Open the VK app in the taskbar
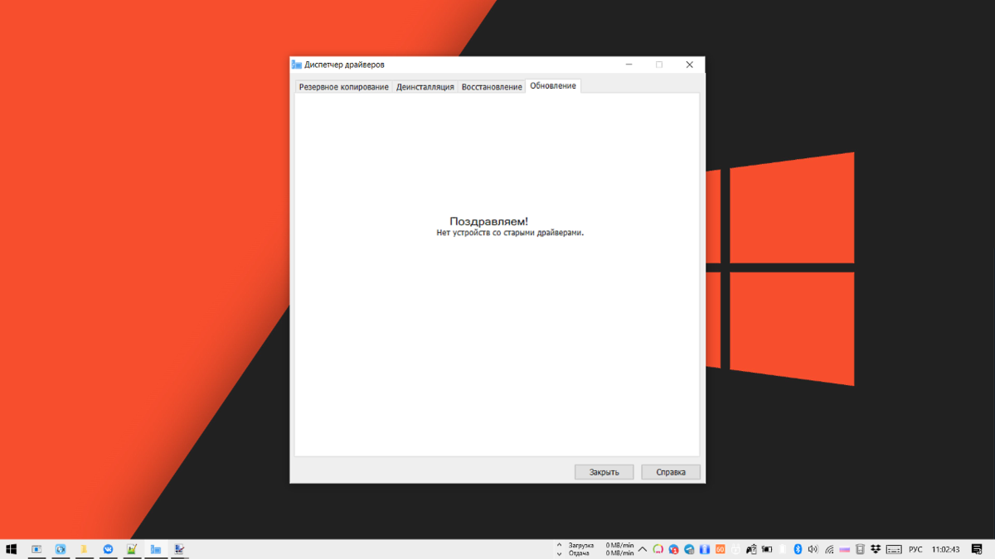995x559 pixels. tap(108, 549)
